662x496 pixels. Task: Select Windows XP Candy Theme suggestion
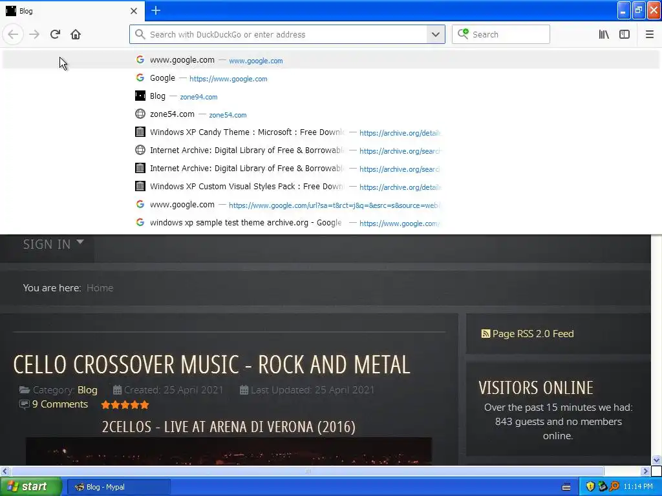point(331,132)
